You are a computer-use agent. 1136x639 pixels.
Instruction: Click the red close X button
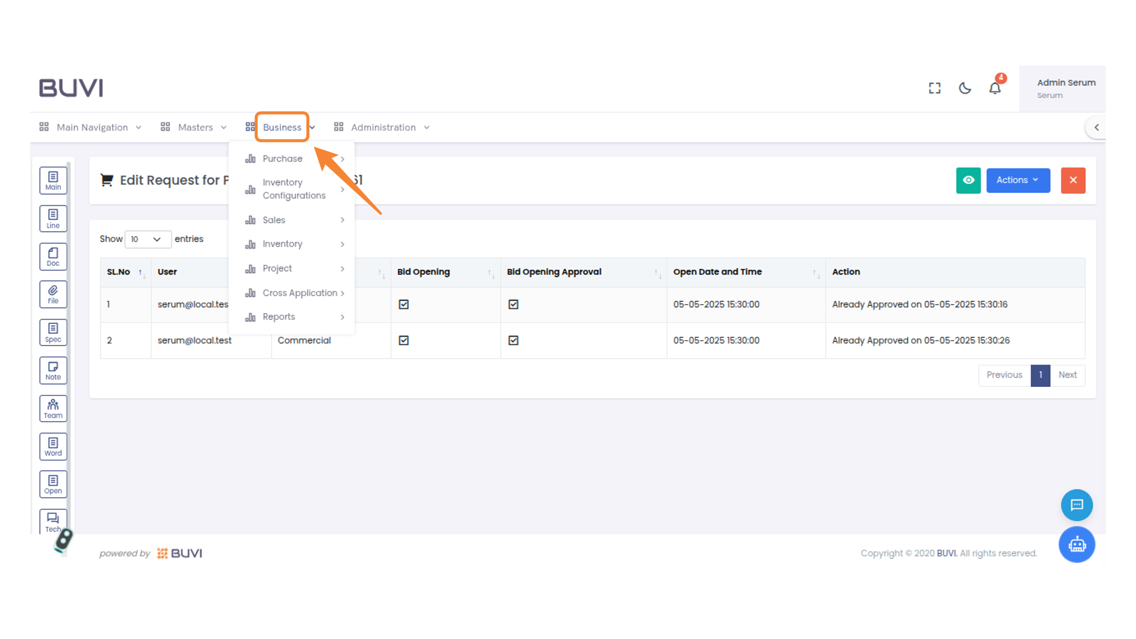coord(1073,180)
